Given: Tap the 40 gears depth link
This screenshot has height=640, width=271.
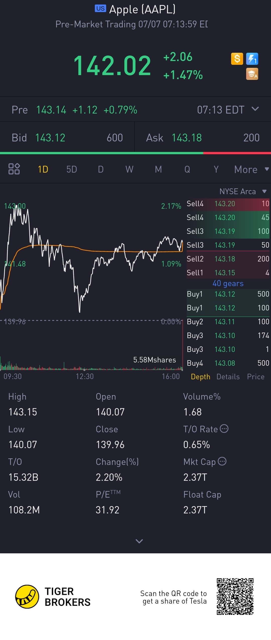Looking at the screenshot, I should [x=228, y=283].
